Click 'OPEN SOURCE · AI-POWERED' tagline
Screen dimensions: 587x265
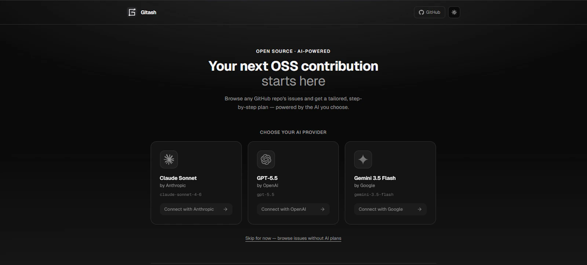click(x=293, y=51)
